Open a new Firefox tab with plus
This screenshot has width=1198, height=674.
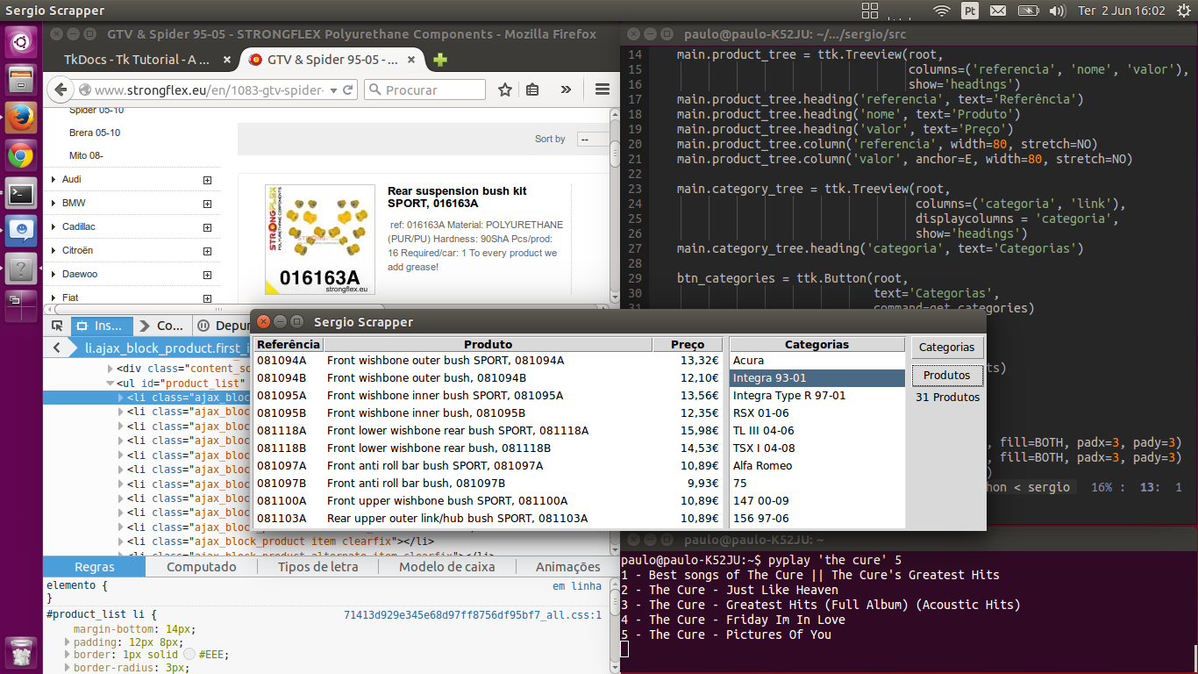(440, 60)
